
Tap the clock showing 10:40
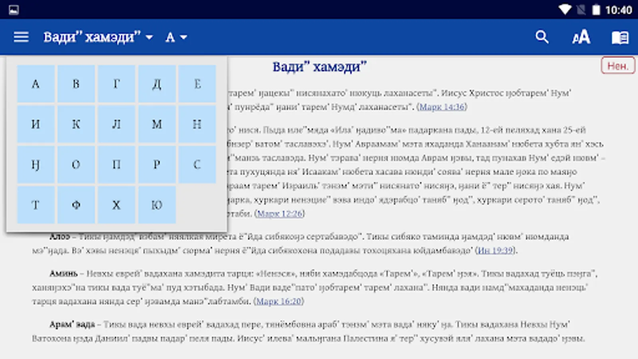pyautogui.click(x=618, y=10)
